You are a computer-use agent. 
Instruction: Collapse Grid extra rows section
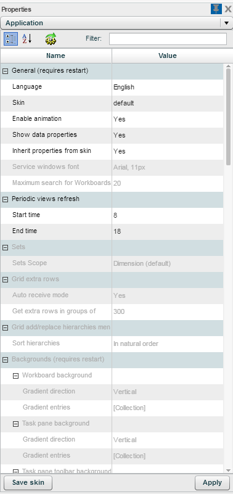pos(5,280)
